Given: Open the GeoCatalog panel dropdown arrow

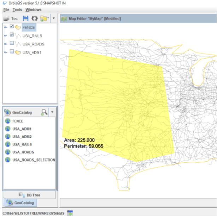Looking at the screenshot, I should [x=52, y=112].
